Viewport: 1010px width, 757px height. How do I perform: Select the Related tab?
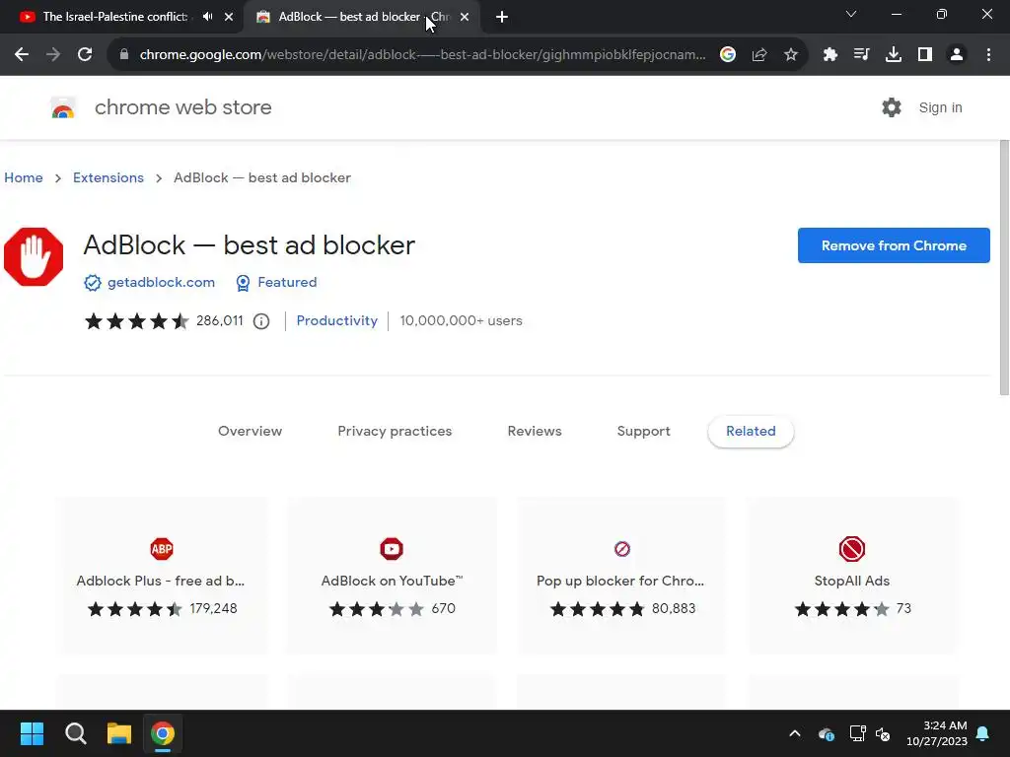coord(751,432)
